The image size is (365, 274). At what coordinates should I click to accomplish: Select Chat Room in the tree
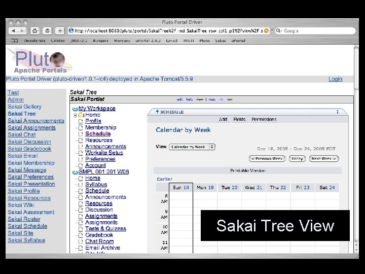[x=99, y=242]
